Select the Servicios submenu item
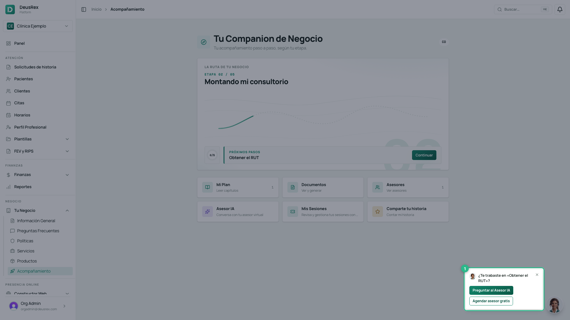 pos(40,251)
